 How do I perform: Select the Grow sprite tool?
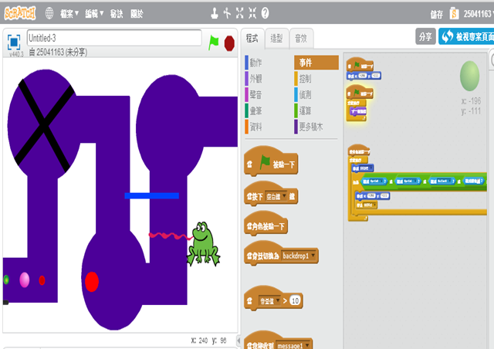[240, 13]
